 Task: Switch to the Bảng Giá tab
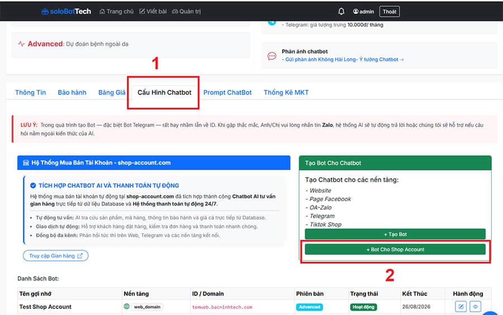tap(112, 93)
